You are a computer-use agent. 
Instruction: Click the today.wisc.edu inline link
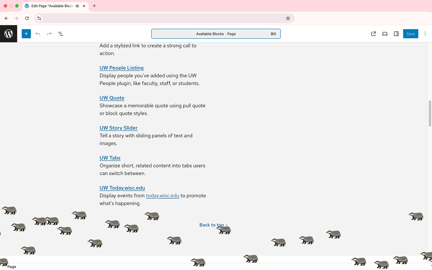[x=162, y=196]
